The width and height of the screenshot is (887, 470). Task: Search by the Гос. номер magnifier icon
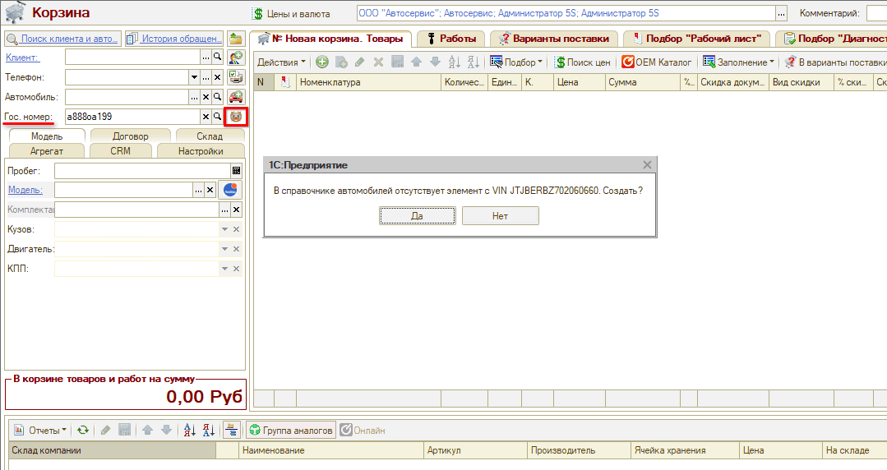(x=217, y=117)
